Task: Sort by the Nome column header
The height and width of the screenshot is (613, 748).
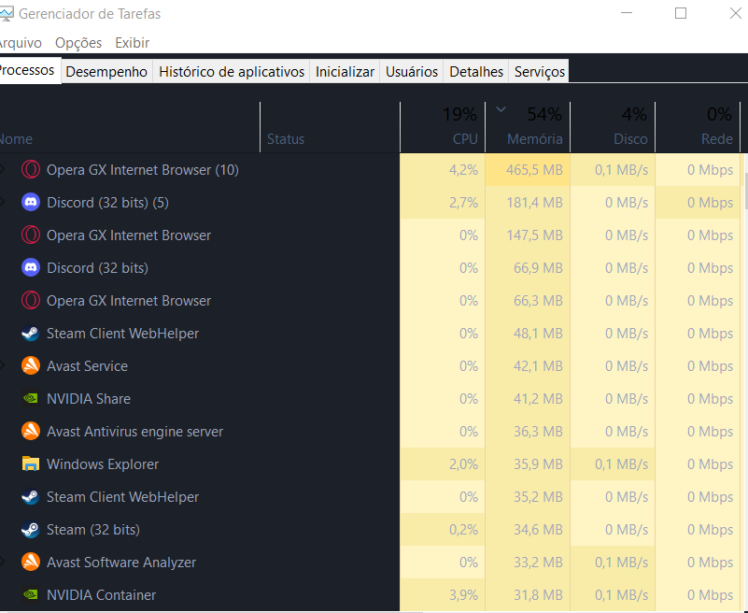Action: 130,127
